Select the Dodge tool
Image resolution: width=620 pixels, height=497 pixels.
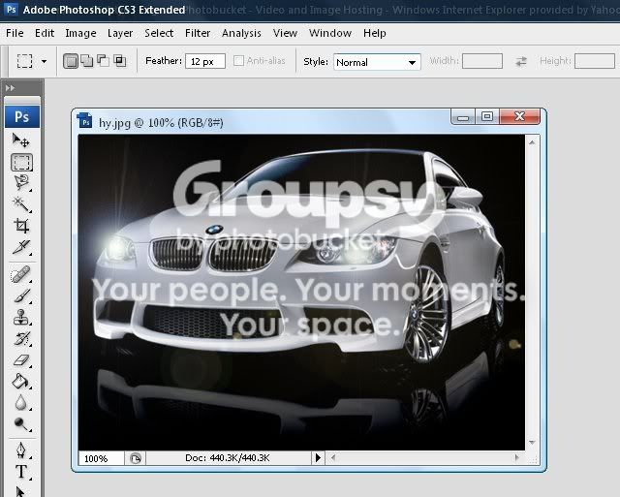click(21, 424)
